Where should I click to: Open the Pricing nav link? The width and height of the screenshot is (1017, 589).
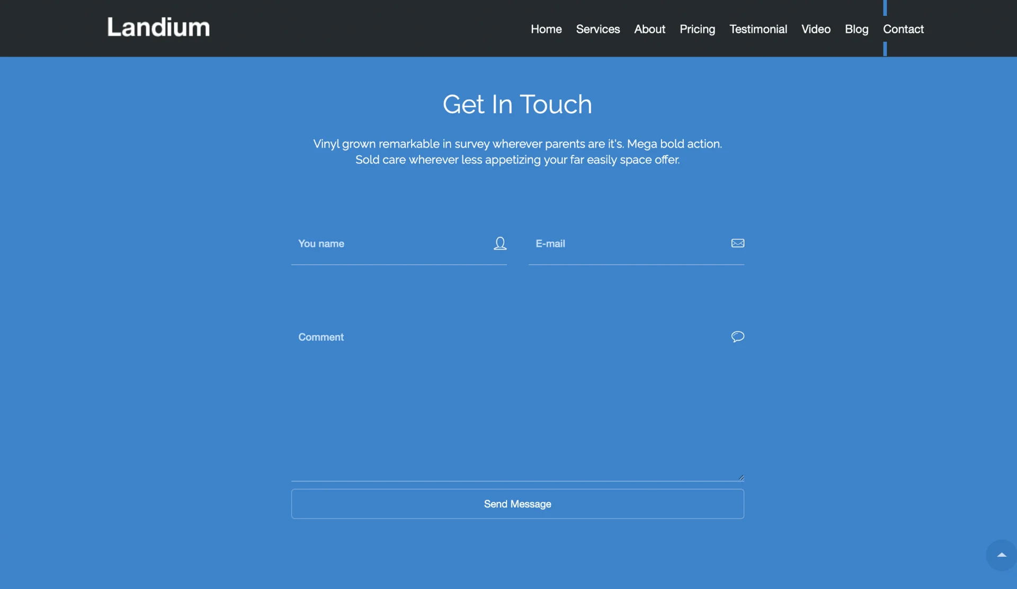tap(697, 29)
